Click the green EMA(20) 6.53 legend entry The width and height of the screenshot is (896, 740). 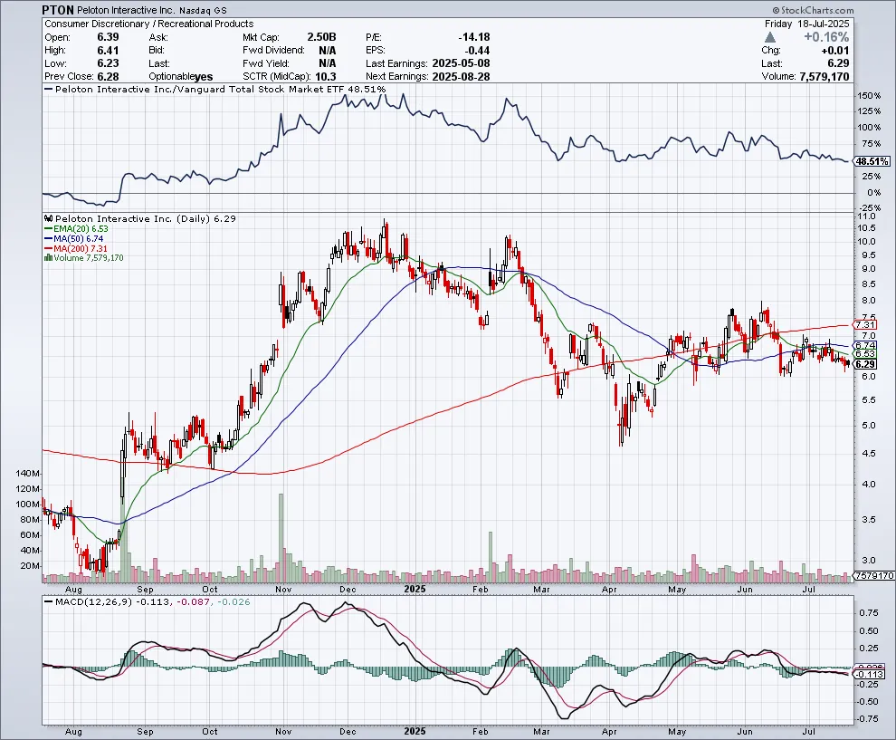tap(77, 229)
